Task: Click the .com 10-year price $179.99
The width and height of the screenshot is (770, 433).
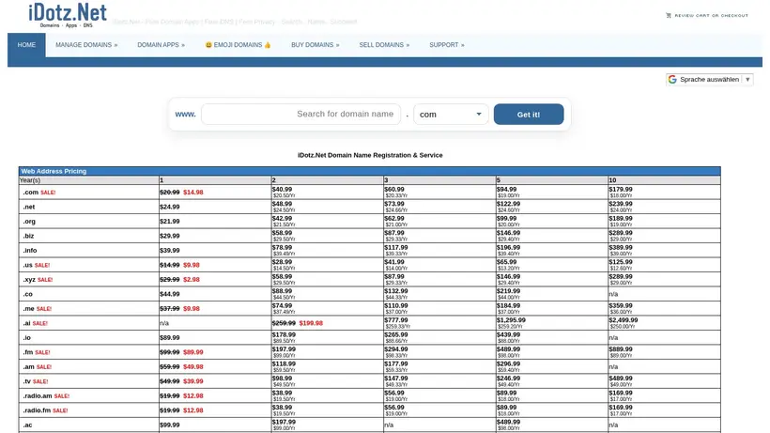Action: pyautogui.click(x=621, y=189)
